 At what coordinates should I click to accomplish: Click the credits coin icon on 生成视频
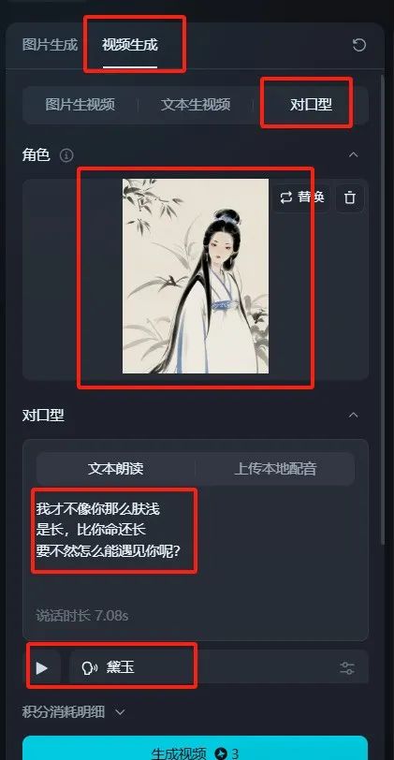point(222,753)
